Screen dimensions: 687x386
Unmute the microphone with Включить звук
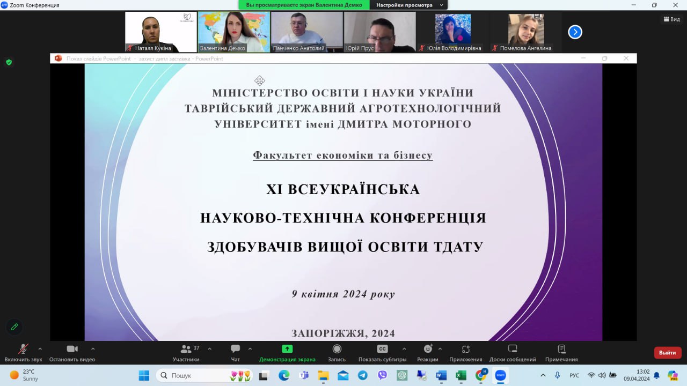[x=23, y=353]
